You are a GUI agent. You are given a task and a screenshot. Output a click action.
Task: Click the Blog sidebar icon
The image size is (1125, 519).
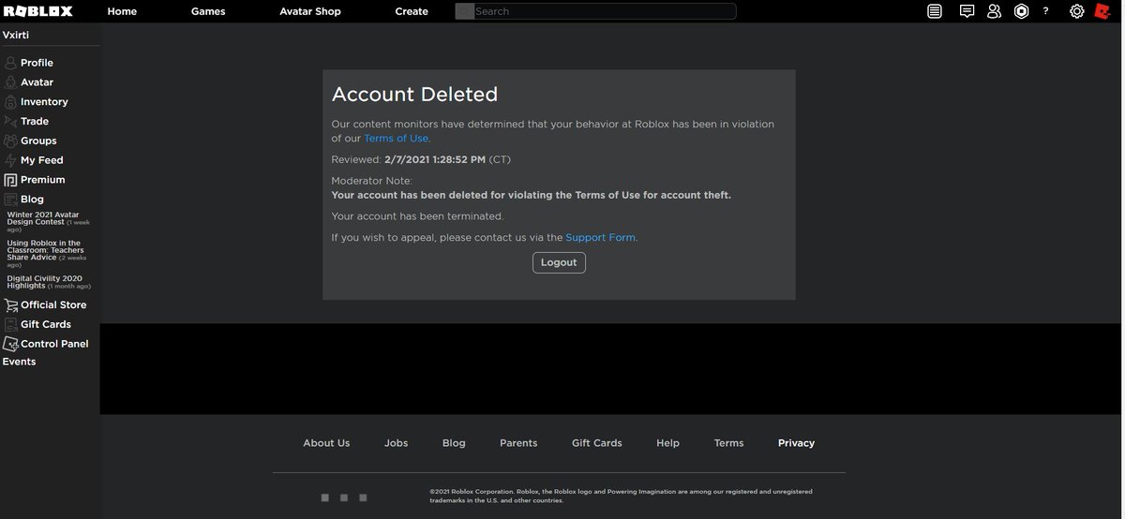tap(10, 200)
